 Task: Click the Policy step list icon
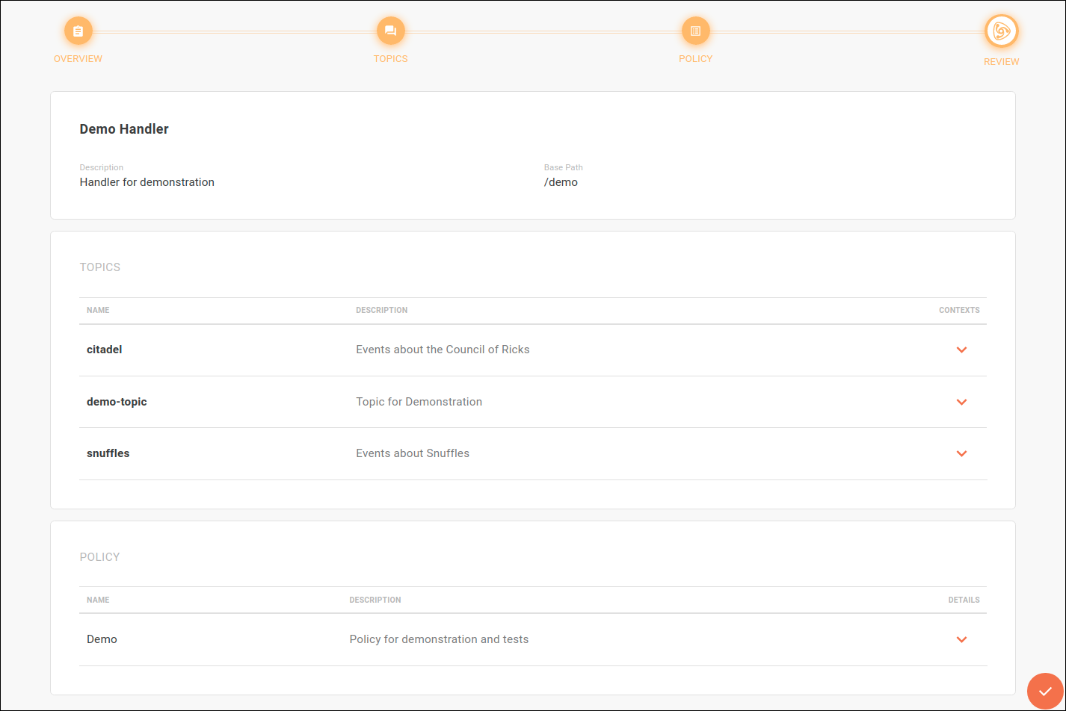click(x=695, y=31)
